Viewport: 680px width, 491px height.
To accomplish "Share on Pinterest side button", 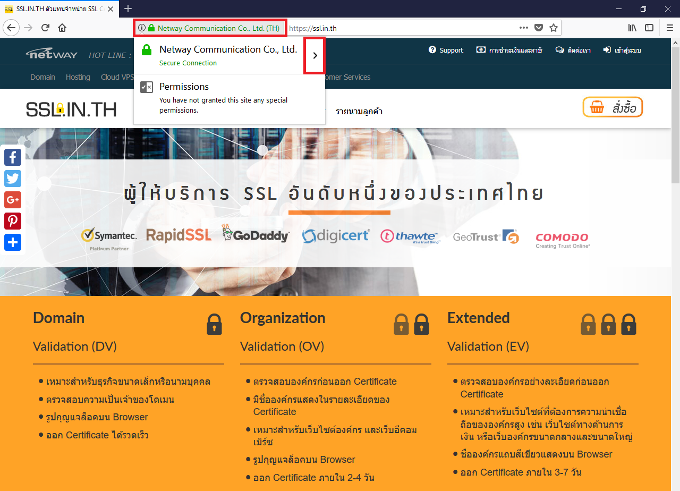I will tap(13, 221).
